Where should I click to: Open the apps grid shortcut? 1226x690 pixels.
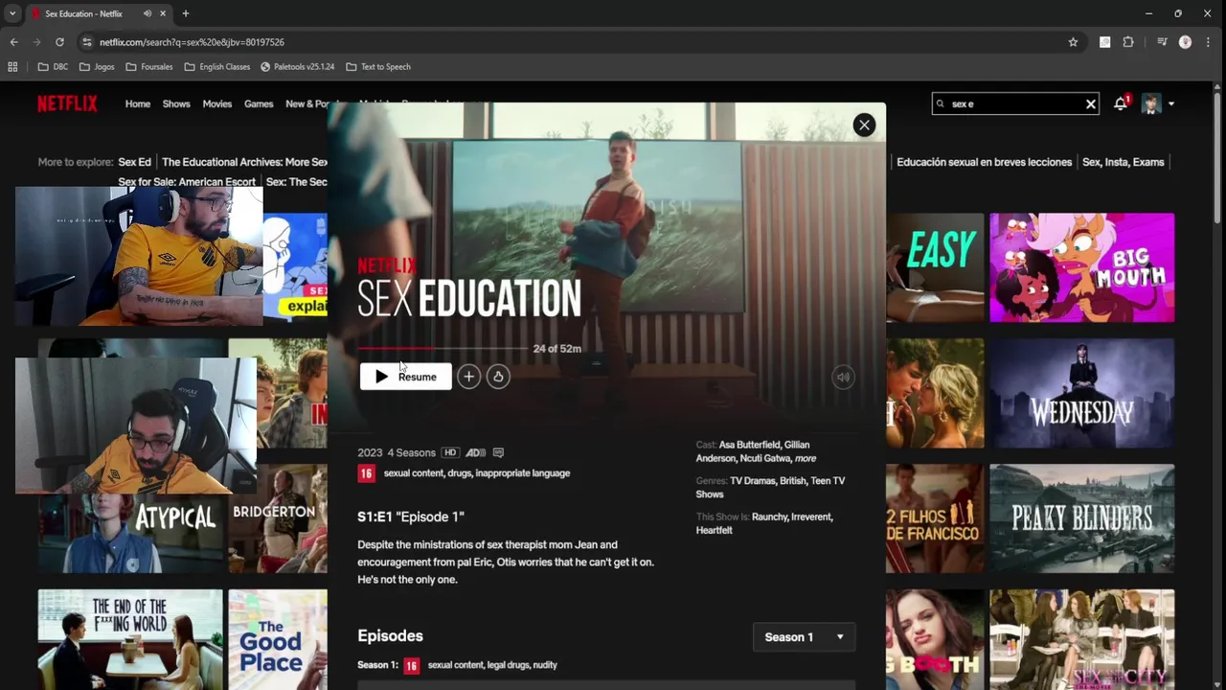(12, 67)
